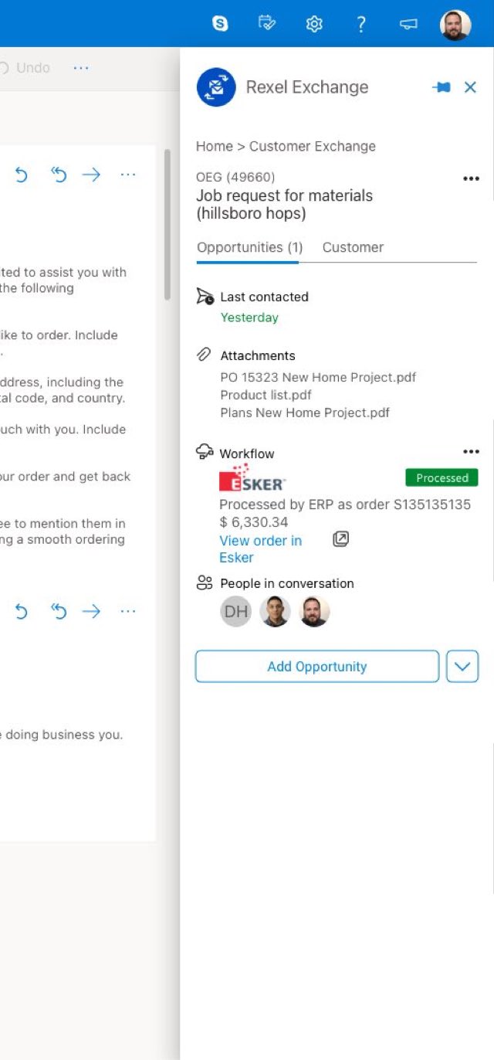Open the ellipsis menu next to OEG
This screenshot has width=494, height=1060.
click(x=471, y=178)
